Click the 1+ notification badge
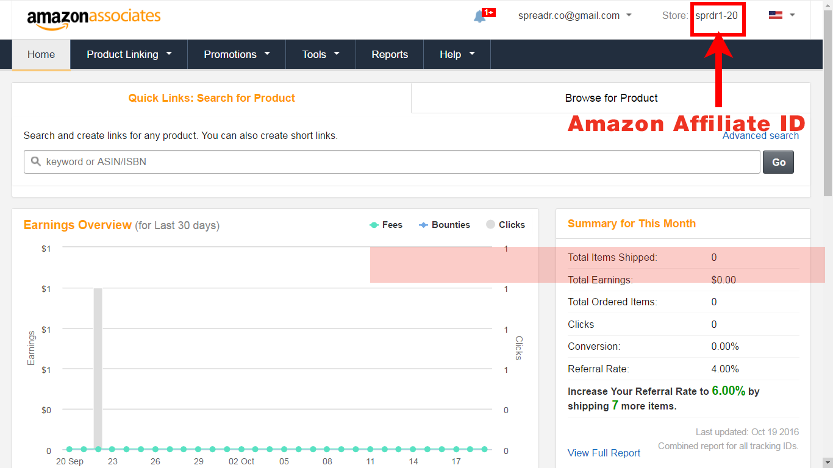Viewport: 833px width, 468px height. 488,12
